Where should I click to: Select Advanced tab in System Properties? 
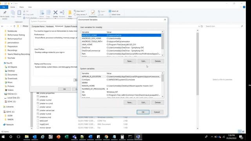click(59, 26)
